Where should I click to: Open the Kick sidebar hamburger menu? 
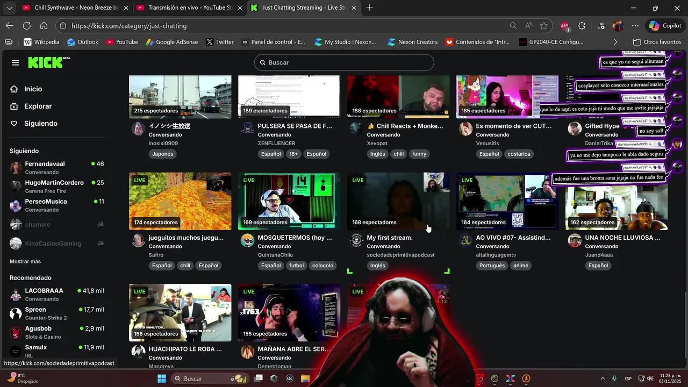(16, 62)
